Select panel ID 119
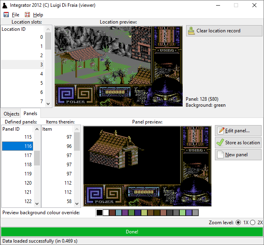Screen dimensions: 264x245 tap(18, 173)
